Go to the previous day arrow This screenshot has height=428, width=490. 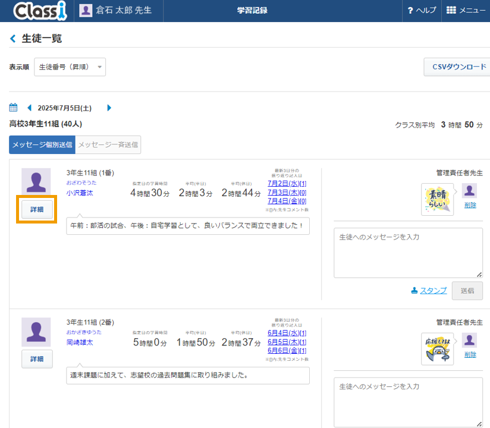click(29, 108)
